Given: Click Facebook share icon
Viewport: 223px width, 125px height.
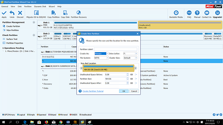Looking at the screenshot, I should pos(214,115).
